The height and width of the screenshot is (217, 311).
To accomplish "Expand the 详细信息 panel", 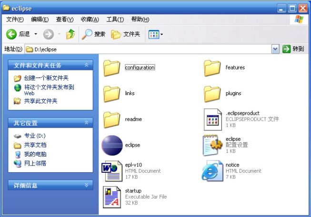I will [86, 185].
